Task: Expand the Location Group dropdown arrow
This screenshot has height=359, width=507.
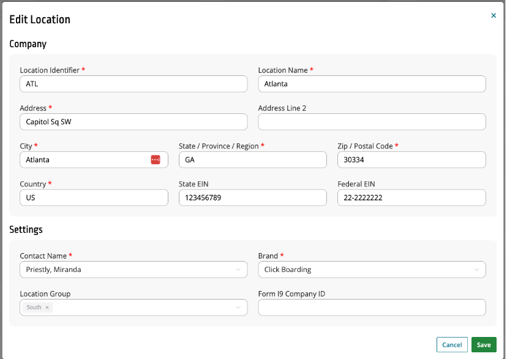Action: pyautogui.click(x=238, y=308)
